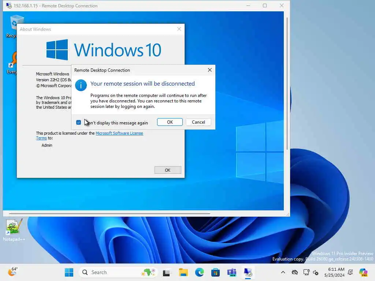Image resolution: width=375 pixels, height=281 pixels.
Task: Cancel the remote session disconnect dialog
Action: [198, 122]
